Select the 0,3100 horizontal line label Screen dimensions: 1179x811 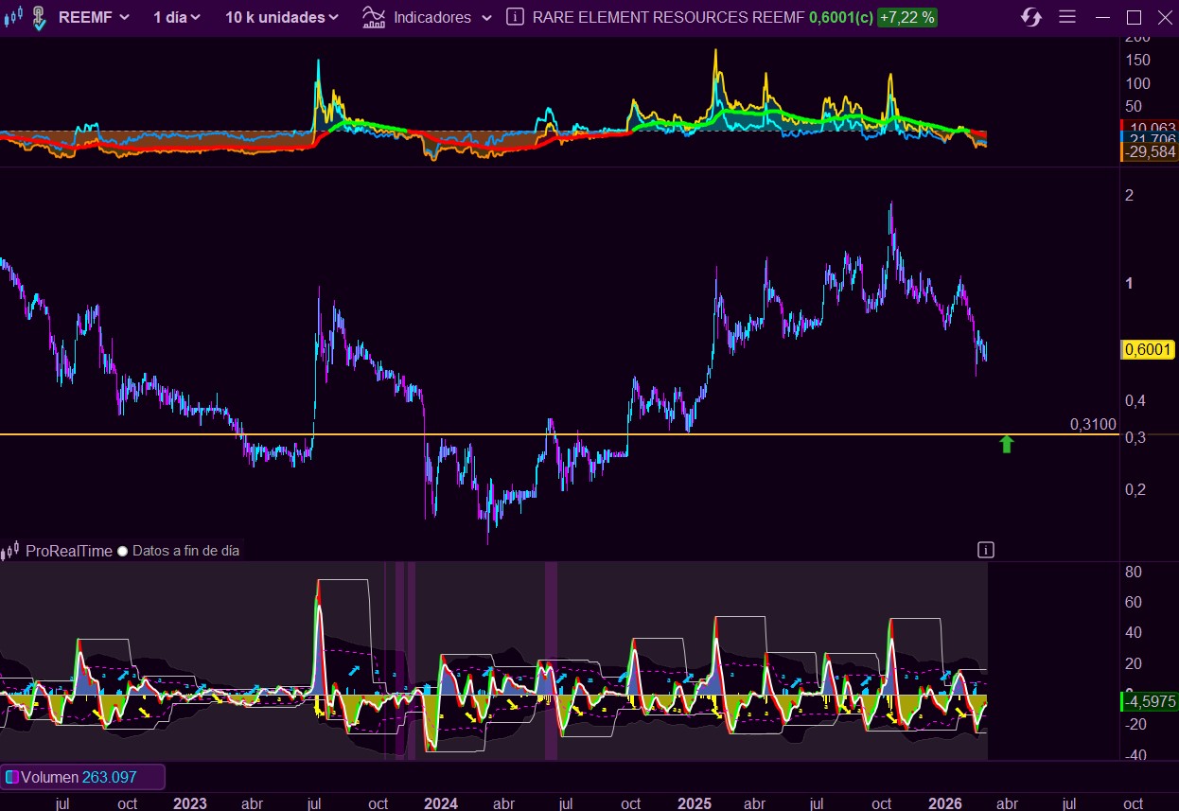point(1093,424)
